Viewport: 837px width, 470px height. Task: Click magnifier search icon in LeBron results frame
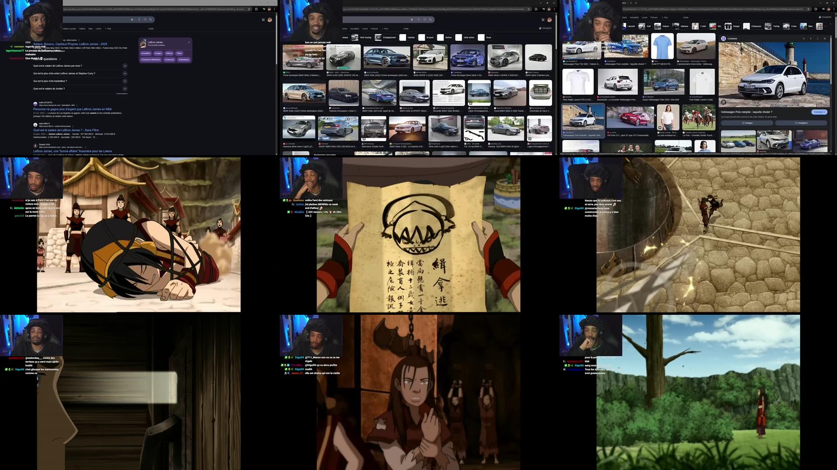151,19
